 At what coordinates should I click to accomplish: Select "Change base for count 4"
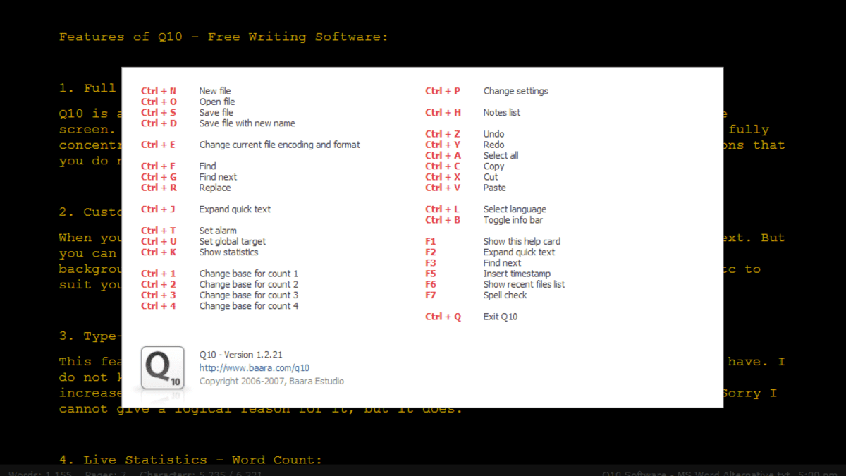pyautogui.click(x=249, y=306)
